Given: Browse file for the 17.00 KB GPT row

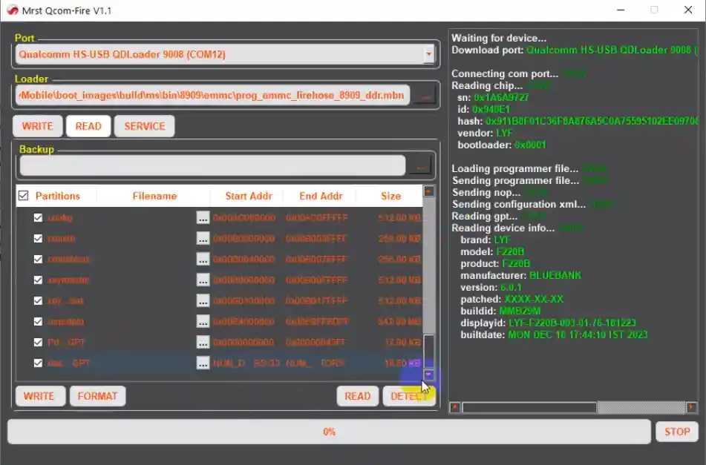Looking at the screenshot, I should coord(203,343).
